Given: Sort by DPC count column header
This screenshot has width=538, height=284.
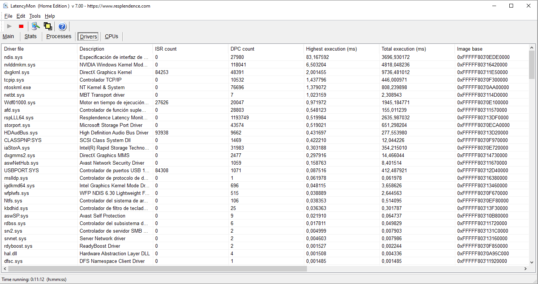Looking at the screenshot, I should point(266,49).
